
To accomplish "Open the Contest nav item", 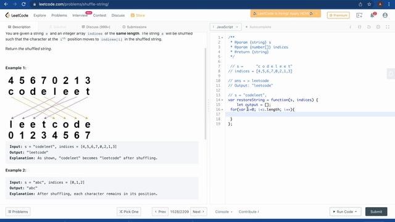I will pyautogui.click(x=99, y=15).
